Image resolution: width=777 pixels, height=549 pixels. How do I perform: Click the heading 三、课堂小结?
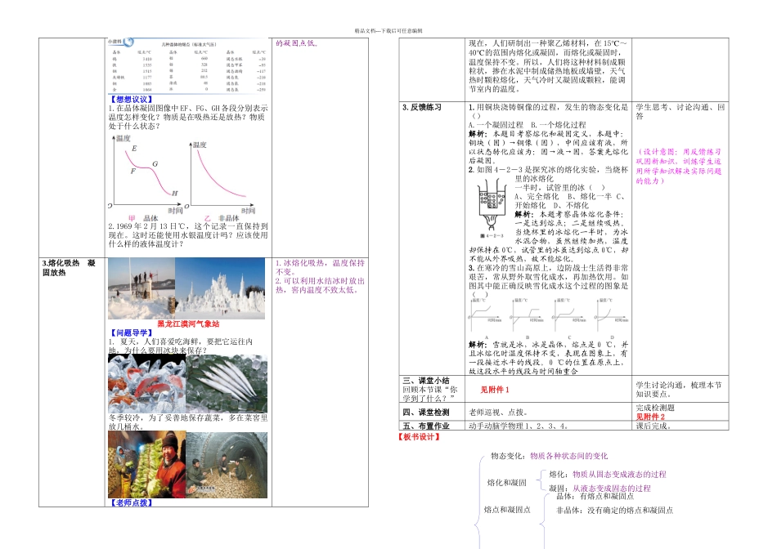425,380
